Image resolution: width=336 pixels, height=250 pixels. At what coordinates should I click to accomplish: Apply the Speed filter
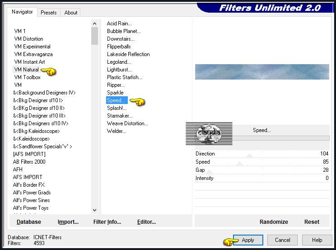tap(248, 240)
